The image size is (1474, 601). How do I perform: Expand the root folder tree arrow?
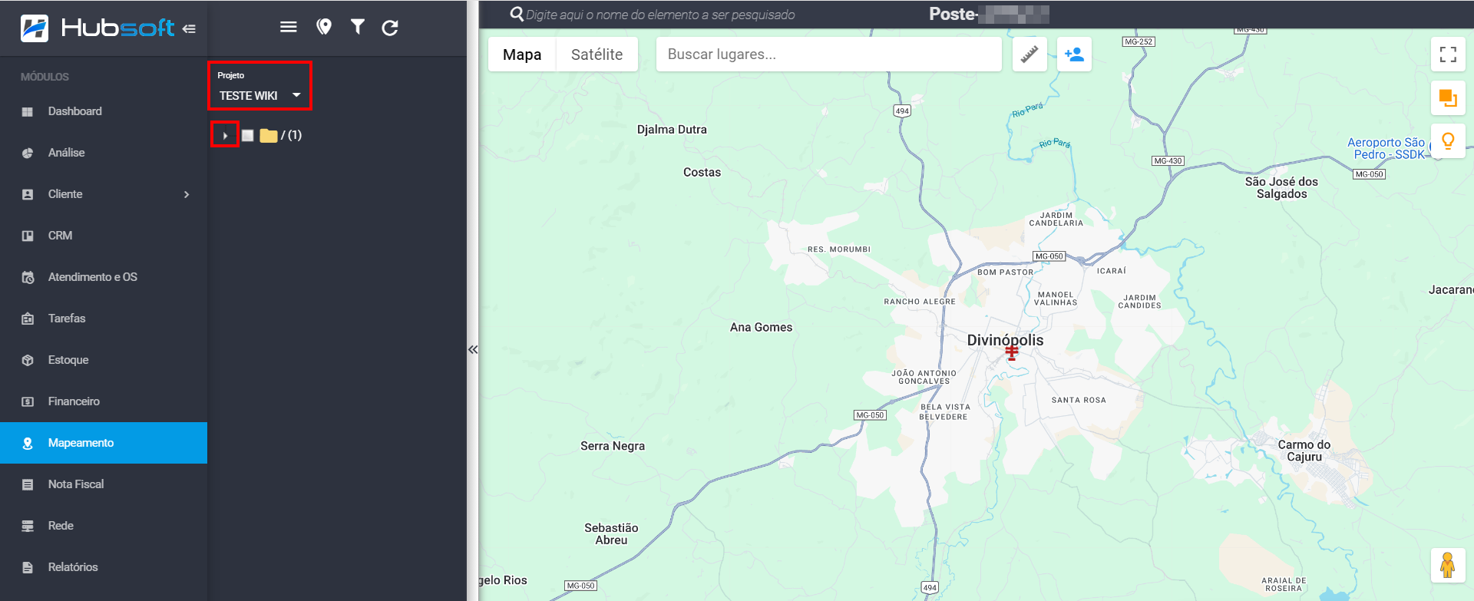[225, 135]
